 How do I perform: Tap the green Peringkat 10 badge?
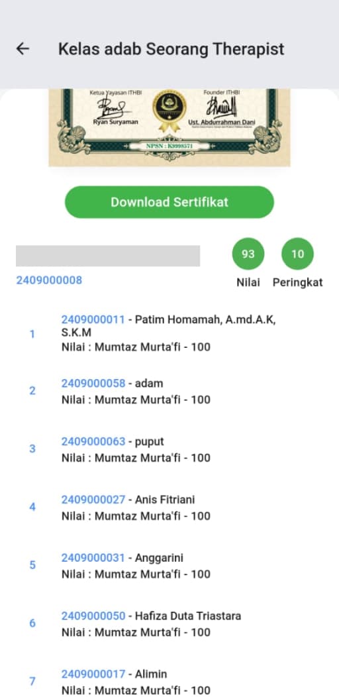point(298,254)
